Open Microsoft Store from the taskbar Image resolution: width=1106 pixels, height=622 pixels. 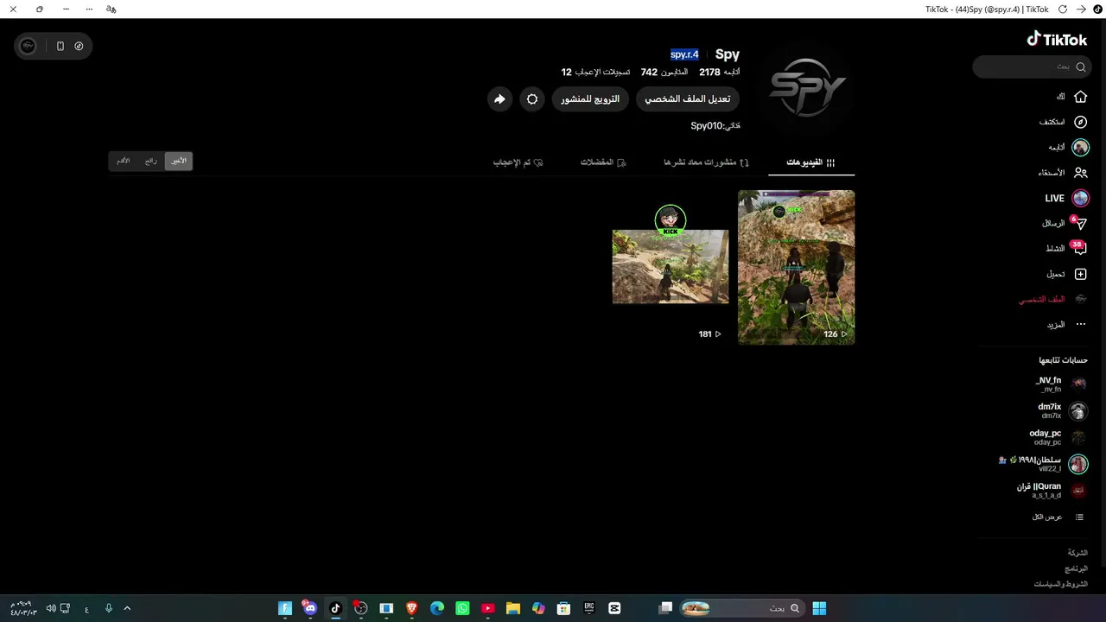point(563,608)
